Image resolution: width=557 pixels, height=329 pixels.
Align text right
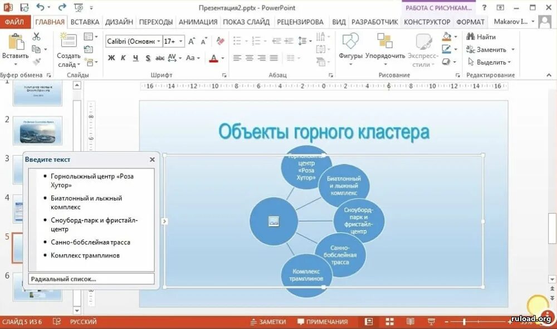point(261,58)
